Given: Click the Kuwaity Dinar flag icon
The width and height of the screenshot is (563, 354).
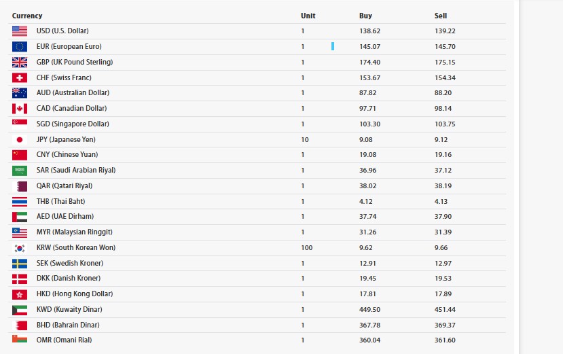Looking at the screenshot, I should (x=20, y=309).
